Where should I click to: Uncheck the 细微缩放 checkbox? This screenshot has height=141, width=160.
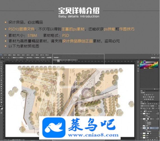pyautogui.click(x=34, y=58)
